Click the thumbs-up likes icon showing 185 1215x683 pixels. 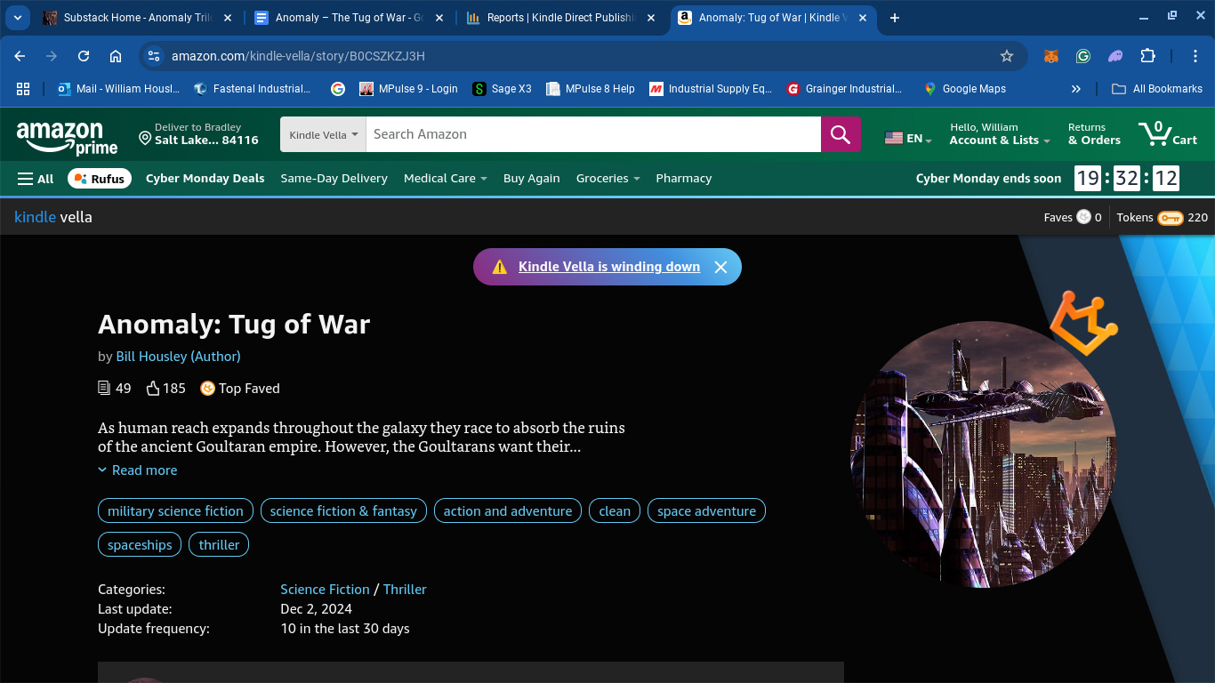pos(153,389)
